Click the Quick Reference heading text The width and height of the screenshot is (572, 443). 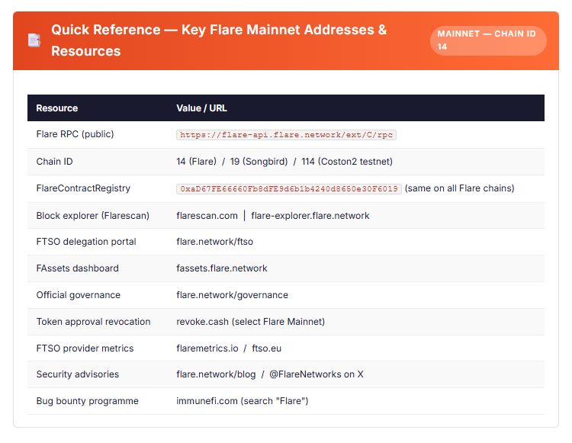tap(219, 40)
